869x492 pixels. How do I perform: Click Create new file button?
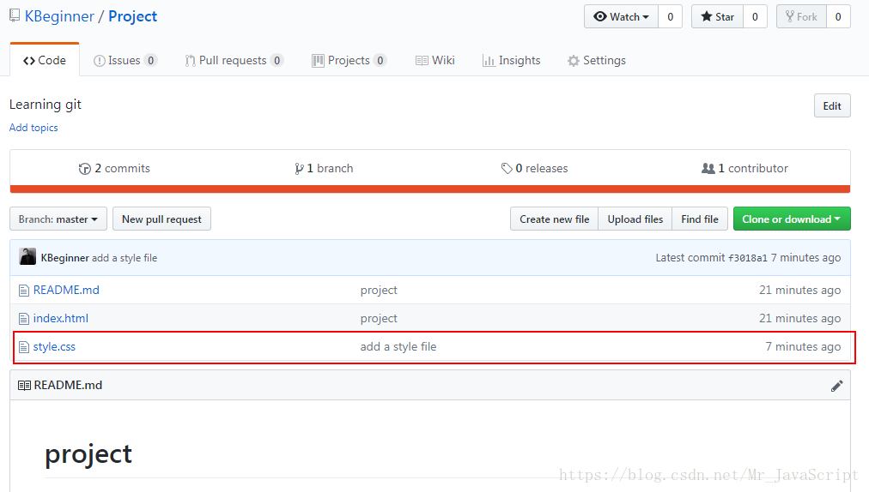pos(554,219)
